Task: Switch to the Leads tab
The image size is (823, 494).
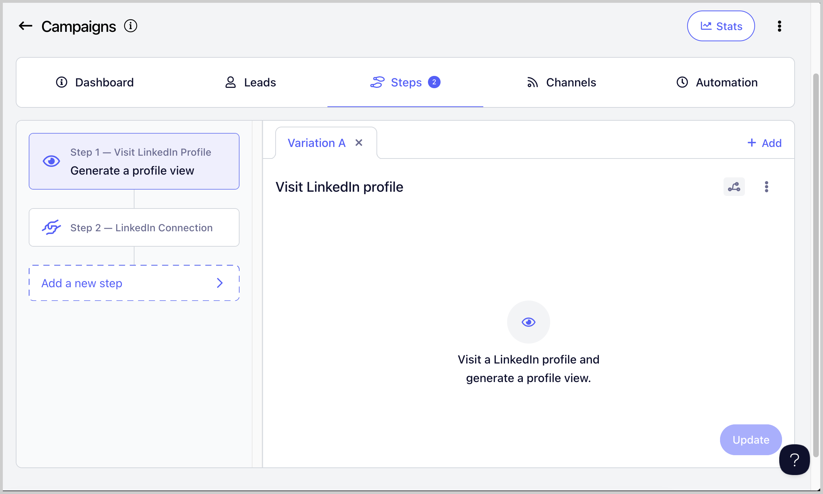Action: [250, 83]
